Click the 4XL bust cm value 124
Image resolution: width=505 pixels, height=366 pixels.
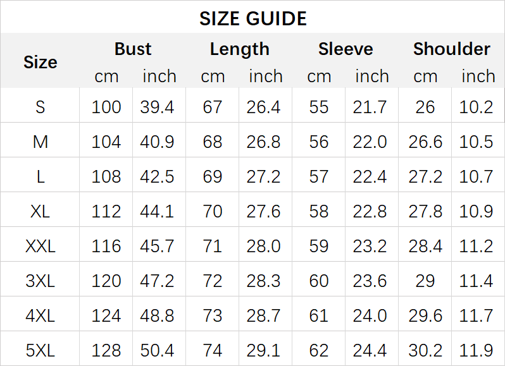[106, 315]
